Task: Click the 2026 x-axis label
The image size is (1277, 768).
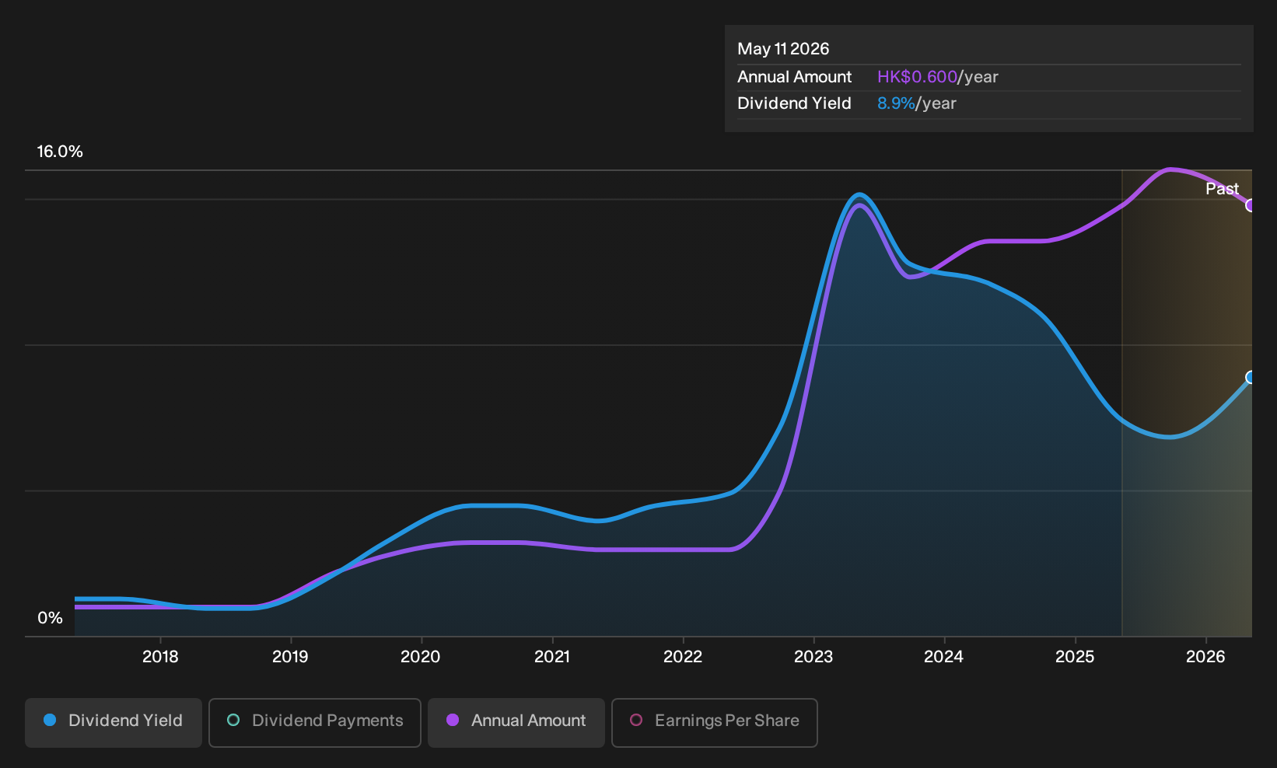Action: tap(1205, 657)
